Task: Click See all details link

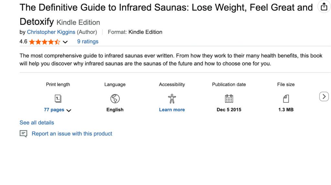Action: point(37,123)
